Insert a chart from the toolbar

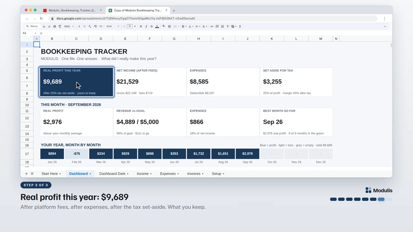click(222, 26)
